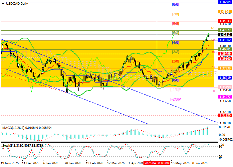Click the 1.39160 price tag
233x167 pixels.
(225, 59)
